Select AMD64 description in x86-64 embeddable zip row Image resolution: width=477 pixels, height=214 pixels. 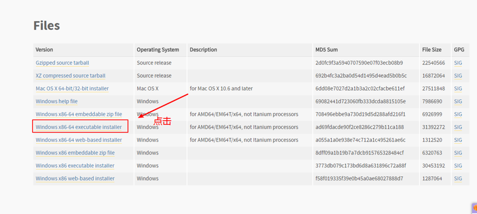tap(244, 114)
